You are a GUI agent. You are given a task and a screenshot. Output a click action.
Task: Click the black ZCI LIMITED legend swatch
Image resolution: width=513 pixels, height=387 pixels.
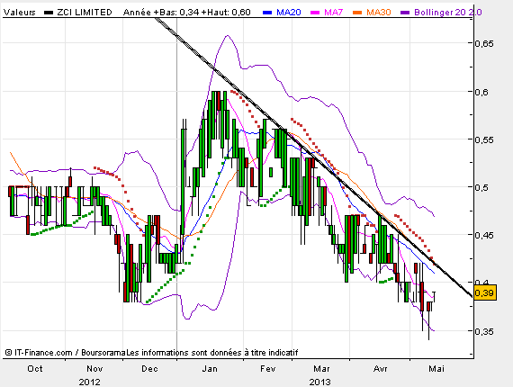click(x=49, y=13)
